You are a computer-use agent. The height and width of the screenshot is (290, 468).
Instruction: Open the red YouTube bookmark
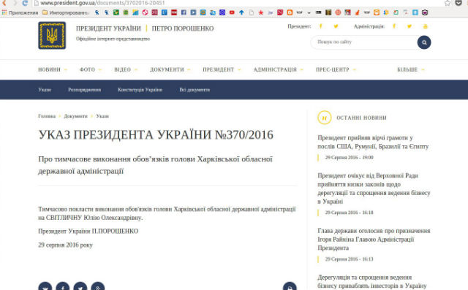pyautogui.click(x=232, y=12)
